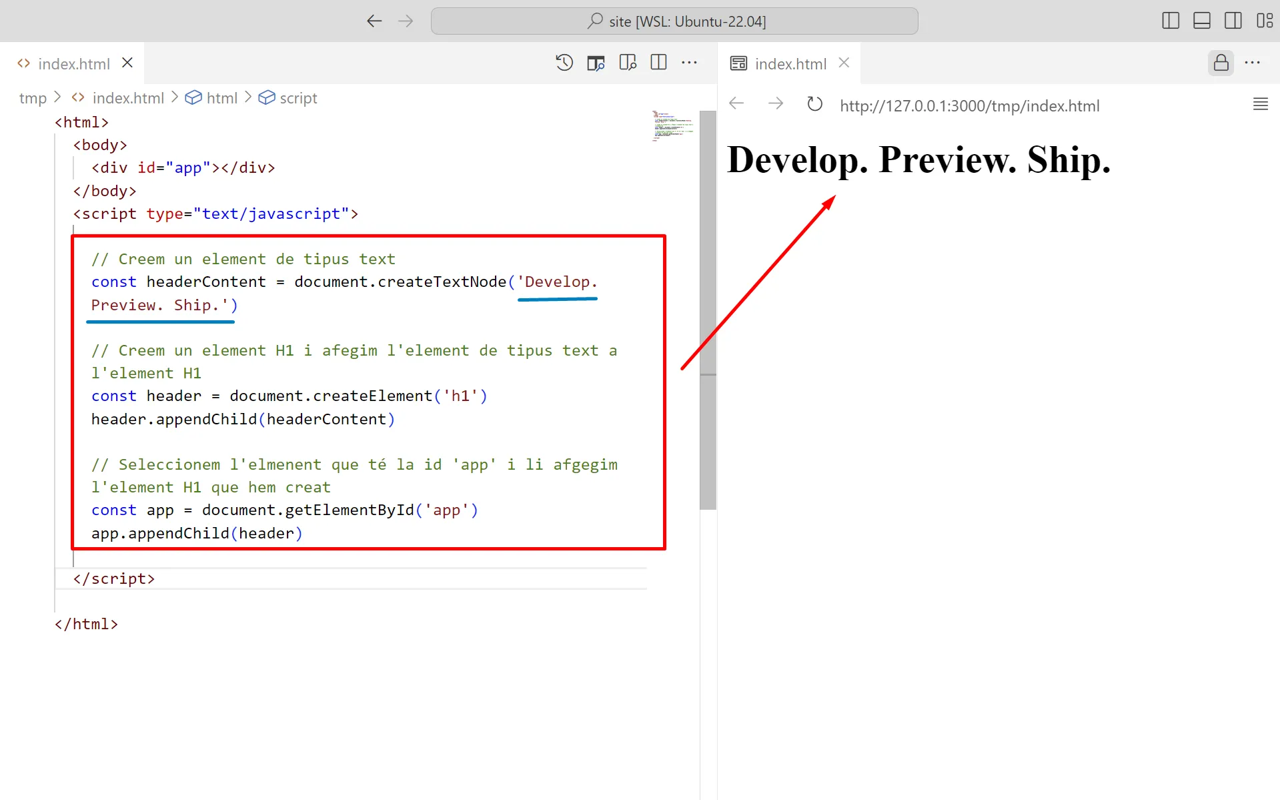Click the tmp folder breadcrumb
This screenshot has height=800, width=1280.
coord(33,98)
